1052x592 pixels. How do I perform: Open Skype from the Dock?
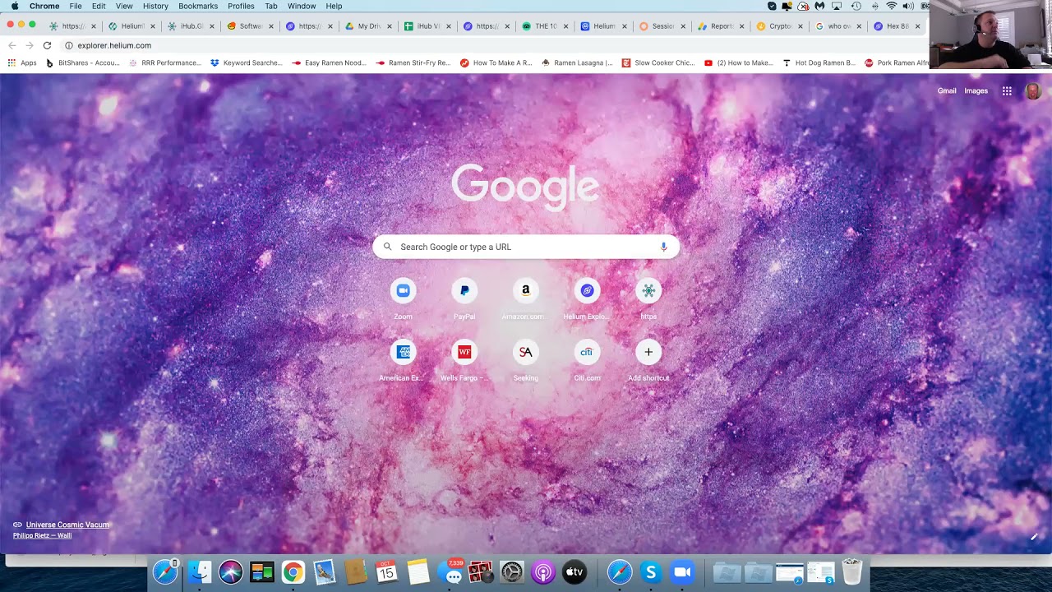pyautogui.click(x=651, y=571)
